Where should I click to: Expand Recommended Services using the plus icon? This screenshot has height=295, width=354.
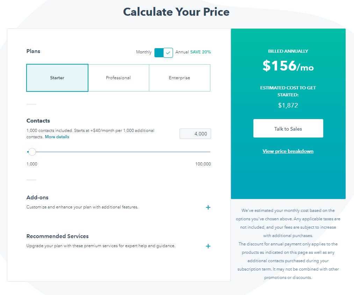(x=208, y=246)
